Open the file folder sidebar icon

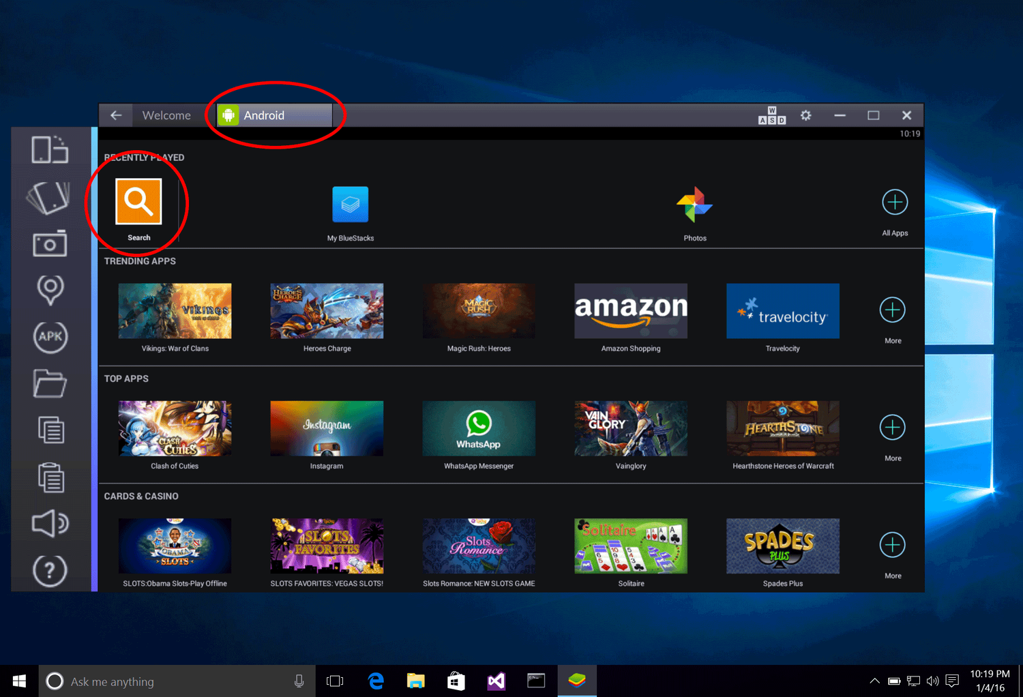point(50,383)
